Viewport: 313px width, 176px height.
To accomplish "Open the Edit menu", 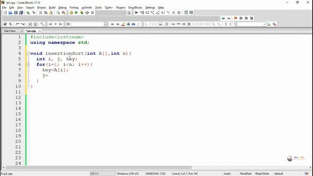I will coord(12,8).
